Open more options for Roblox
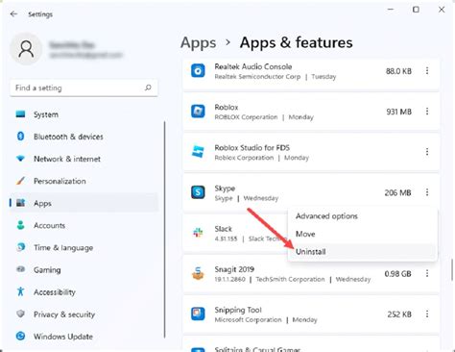This screenshot has height=352, width=455. click(x=427, y=112)
